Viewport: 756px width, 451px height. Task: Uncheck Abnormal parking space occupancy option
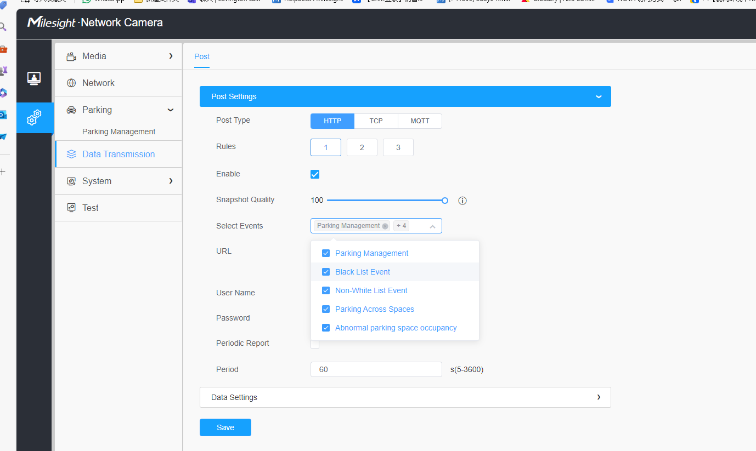click(326, 328)
